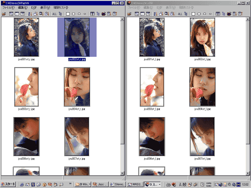Viewport: 251px width, 188px height.
Task: Click the side-by-side panels icon in left toolbar
Action: tap(92, 14)
